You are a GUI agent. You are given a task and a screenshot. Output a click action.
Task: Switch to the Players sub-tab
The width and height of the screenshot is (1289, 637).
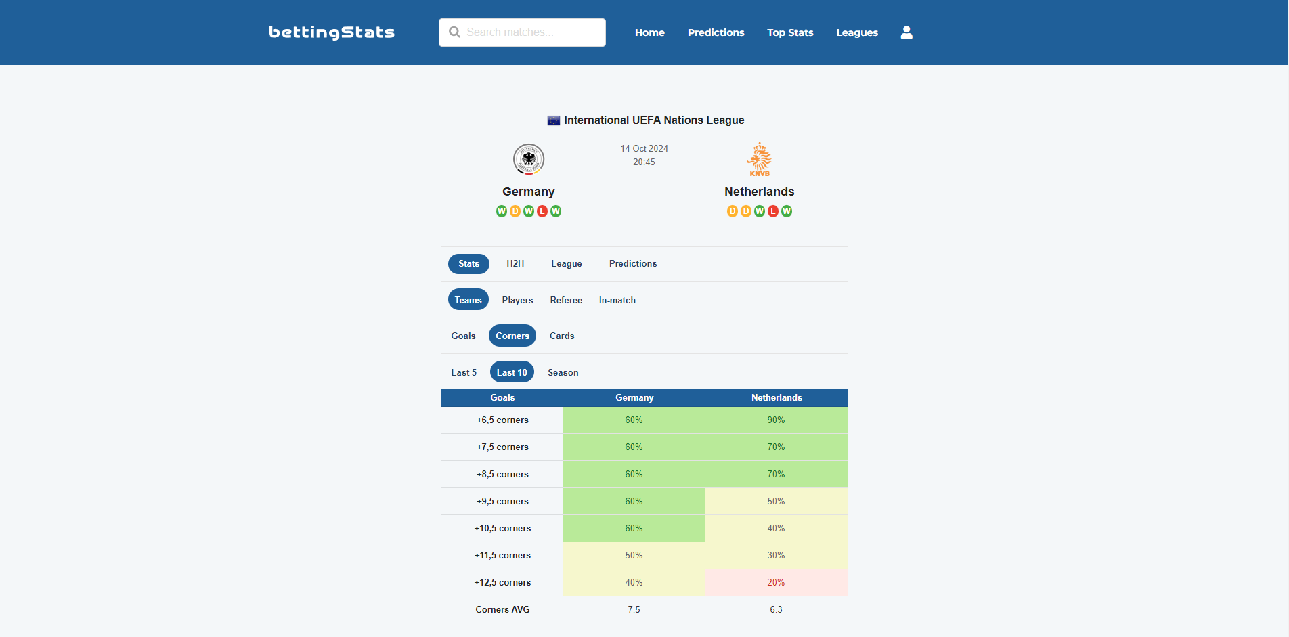517,300
